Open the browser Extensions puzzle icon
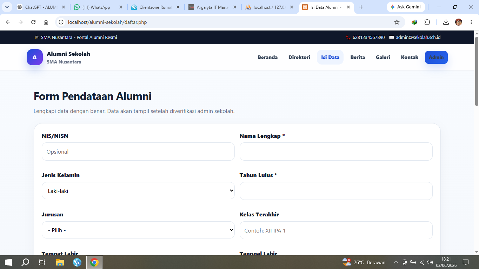The image size is (479, 269). click(x=427, y=22)
